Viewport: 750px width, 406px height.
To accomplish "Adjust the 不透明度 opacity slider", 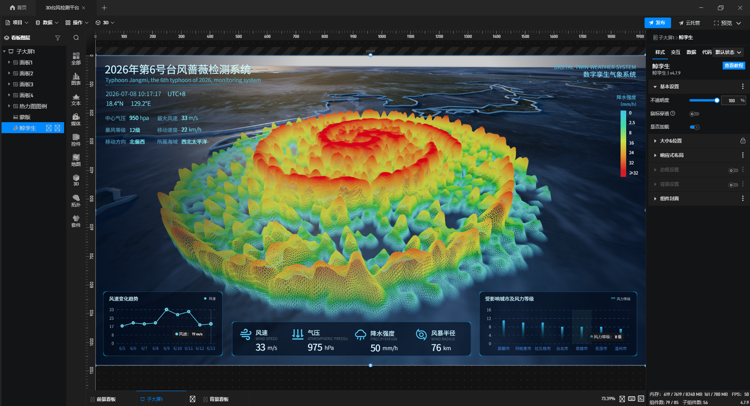I will point(704,100).
